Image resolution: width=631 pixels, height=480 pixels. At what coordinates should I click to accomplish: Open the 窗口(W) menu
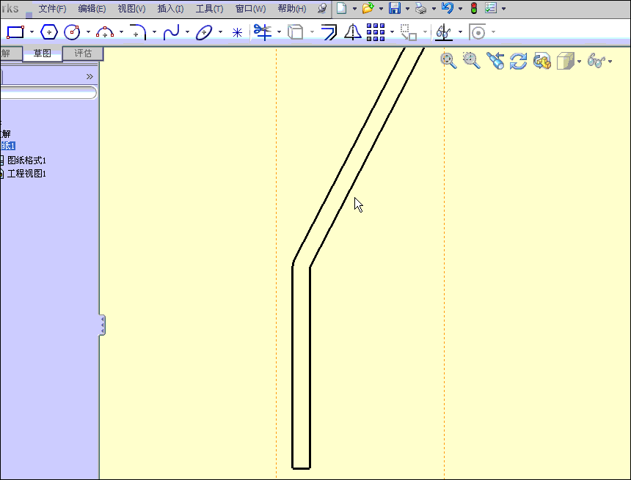250,9
